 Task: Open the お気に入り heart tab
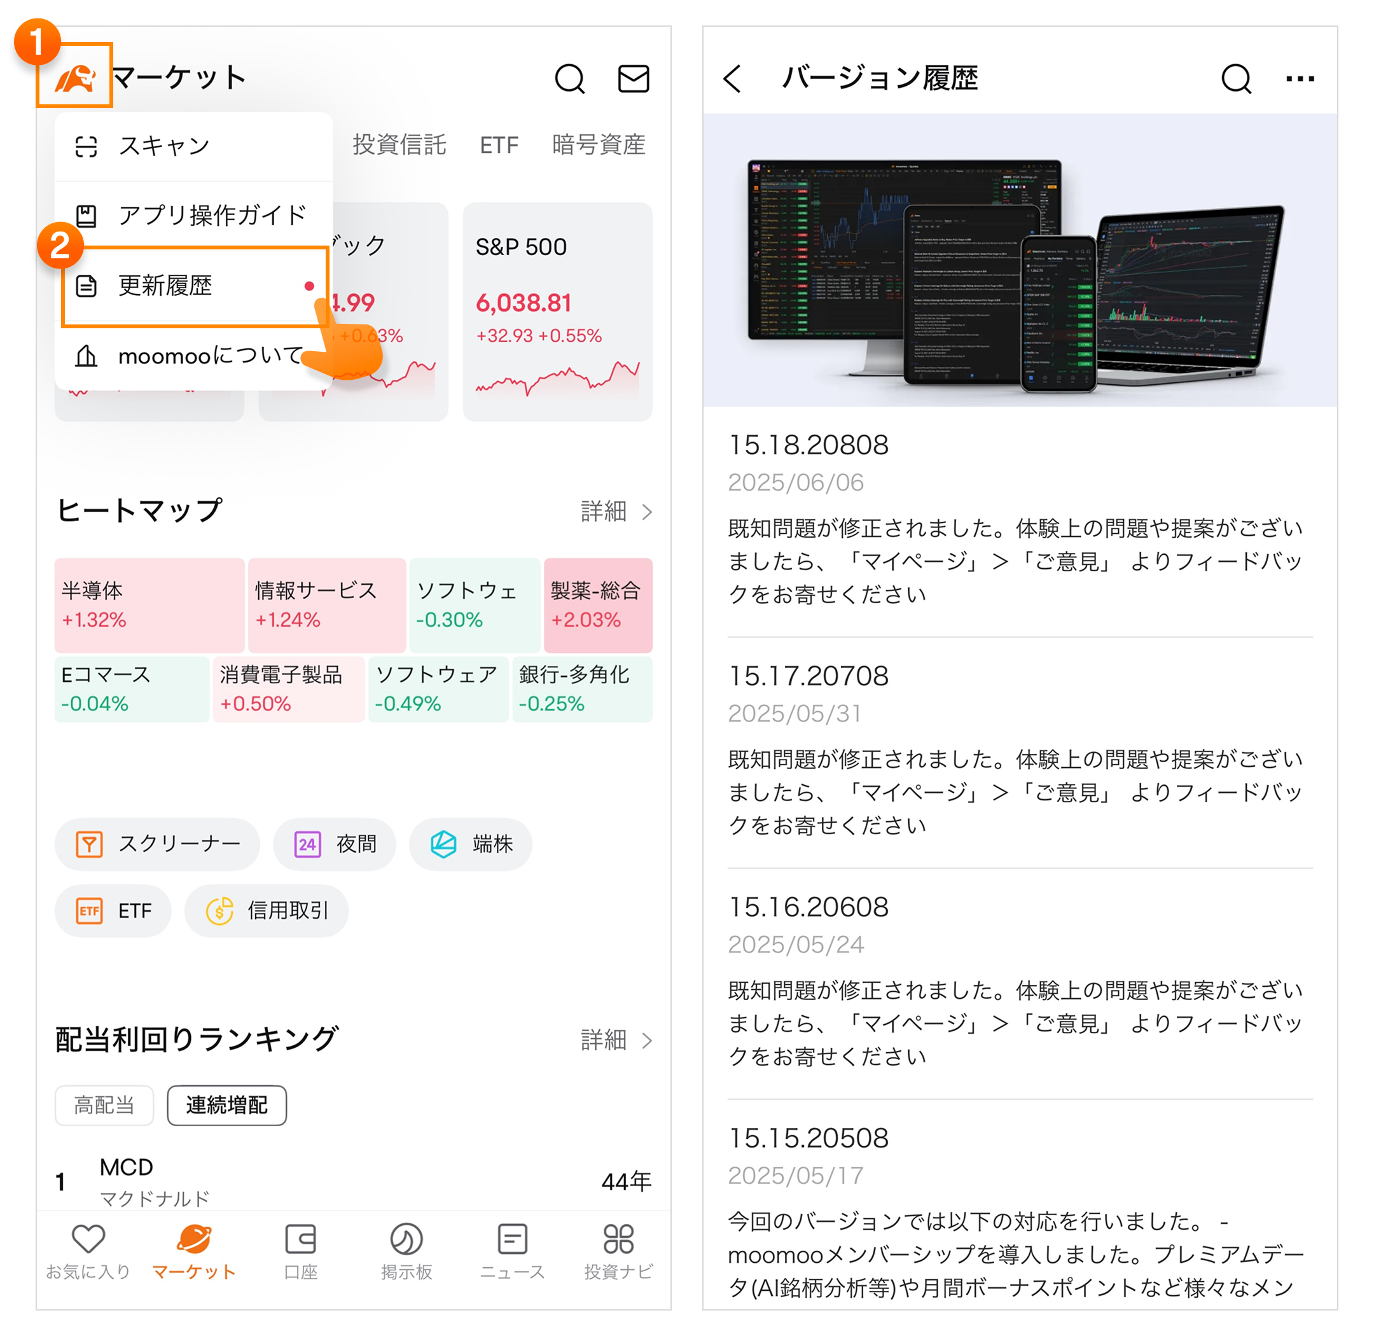pos(88,1253)
